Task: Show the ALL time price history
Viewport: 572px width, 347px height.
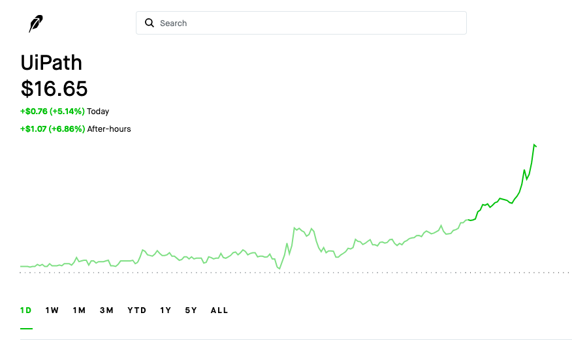Action: (219, 310)
